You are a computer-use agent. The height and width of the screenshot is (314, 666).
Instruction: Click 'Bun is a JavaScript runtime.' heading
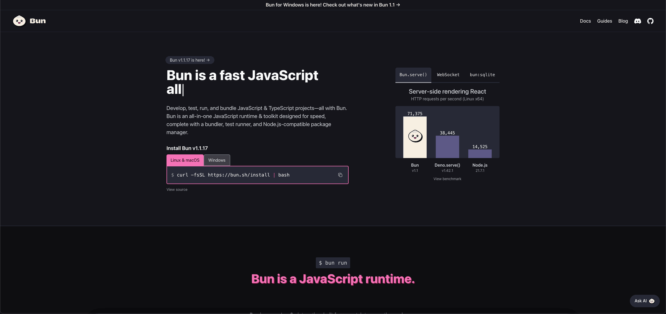333,279
